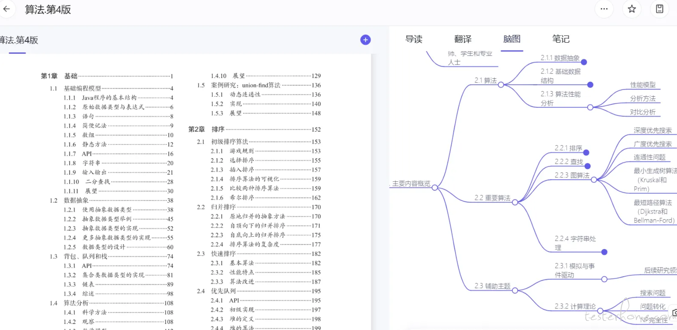Click the 分析方法 mind map node

(x=643, y=99)
